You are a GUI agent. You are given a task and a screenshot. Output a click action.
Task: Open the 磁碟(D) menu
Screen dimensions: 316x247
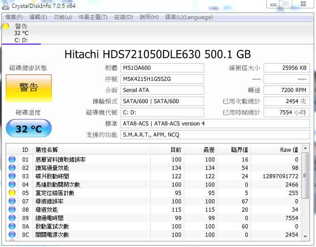[123, 17]
